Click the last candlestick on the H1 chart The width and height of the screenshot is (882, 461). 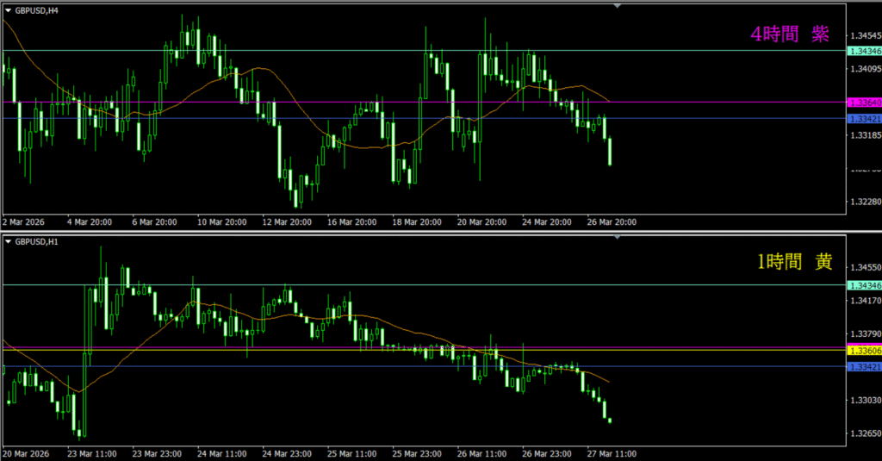pos(609,421)
